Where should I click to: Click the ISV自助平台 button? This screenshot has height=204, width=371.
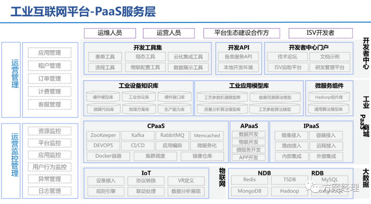(288, 67)
